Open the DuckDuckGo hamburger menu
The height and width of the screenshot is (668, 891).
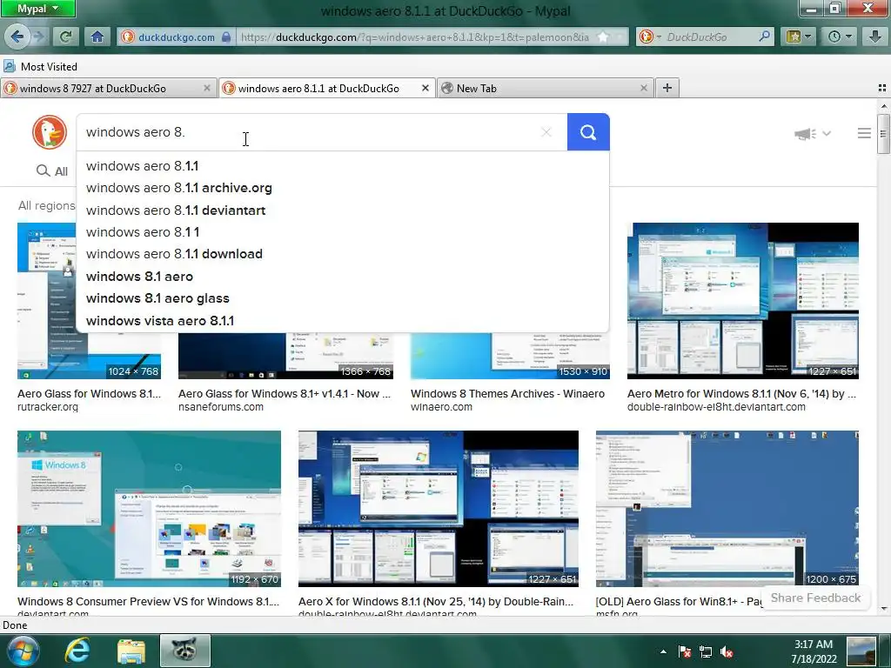(864, 133)
